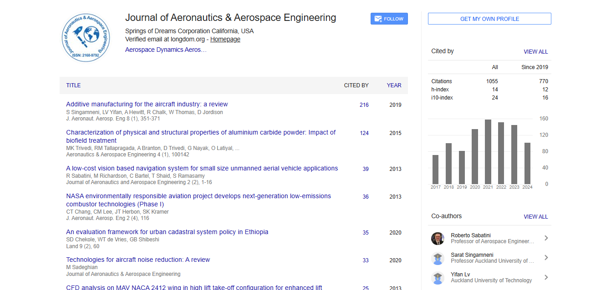Open the Homepage link

225,40
